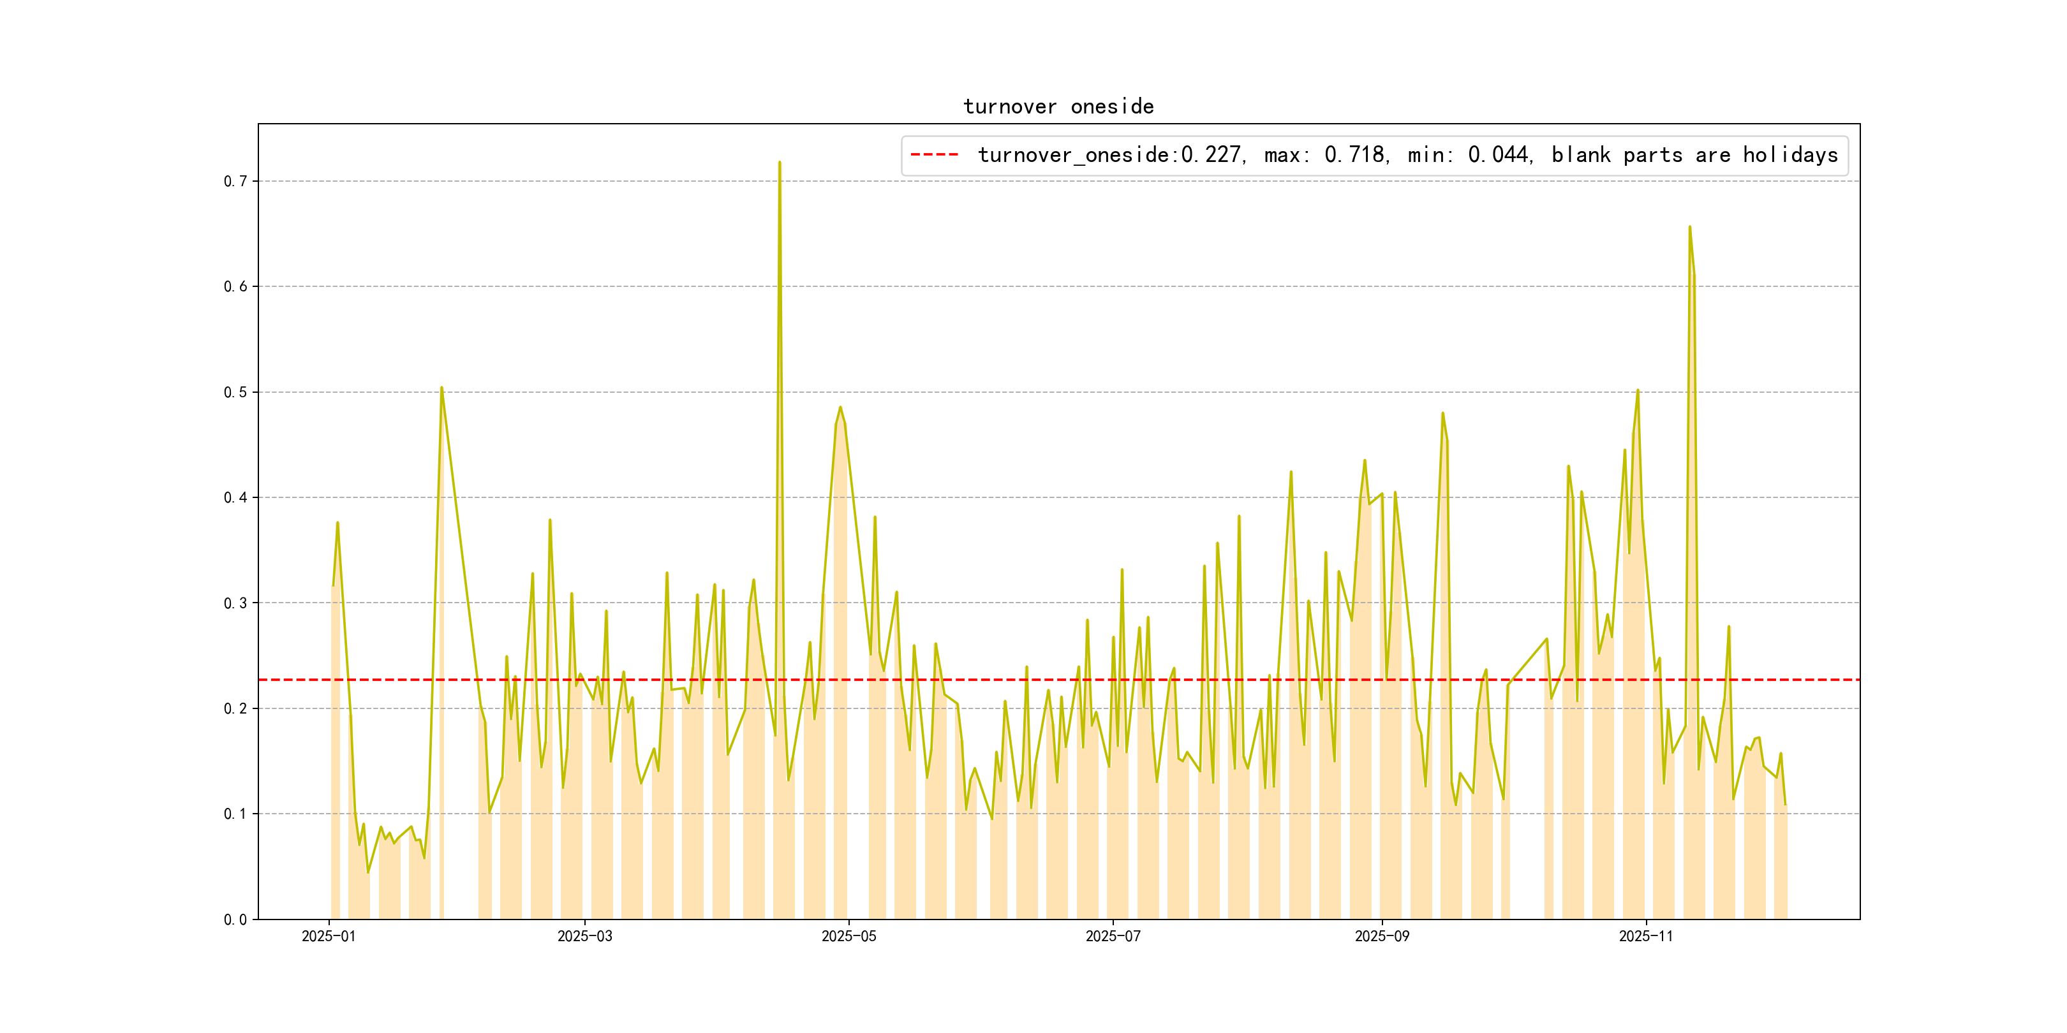Click the 2025-03 x-axis tick label

click(x=584, y=936)
